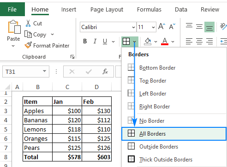Click the formula bar cancel X icon
Viewport: 227px width, 167px height.
(72, 72)
